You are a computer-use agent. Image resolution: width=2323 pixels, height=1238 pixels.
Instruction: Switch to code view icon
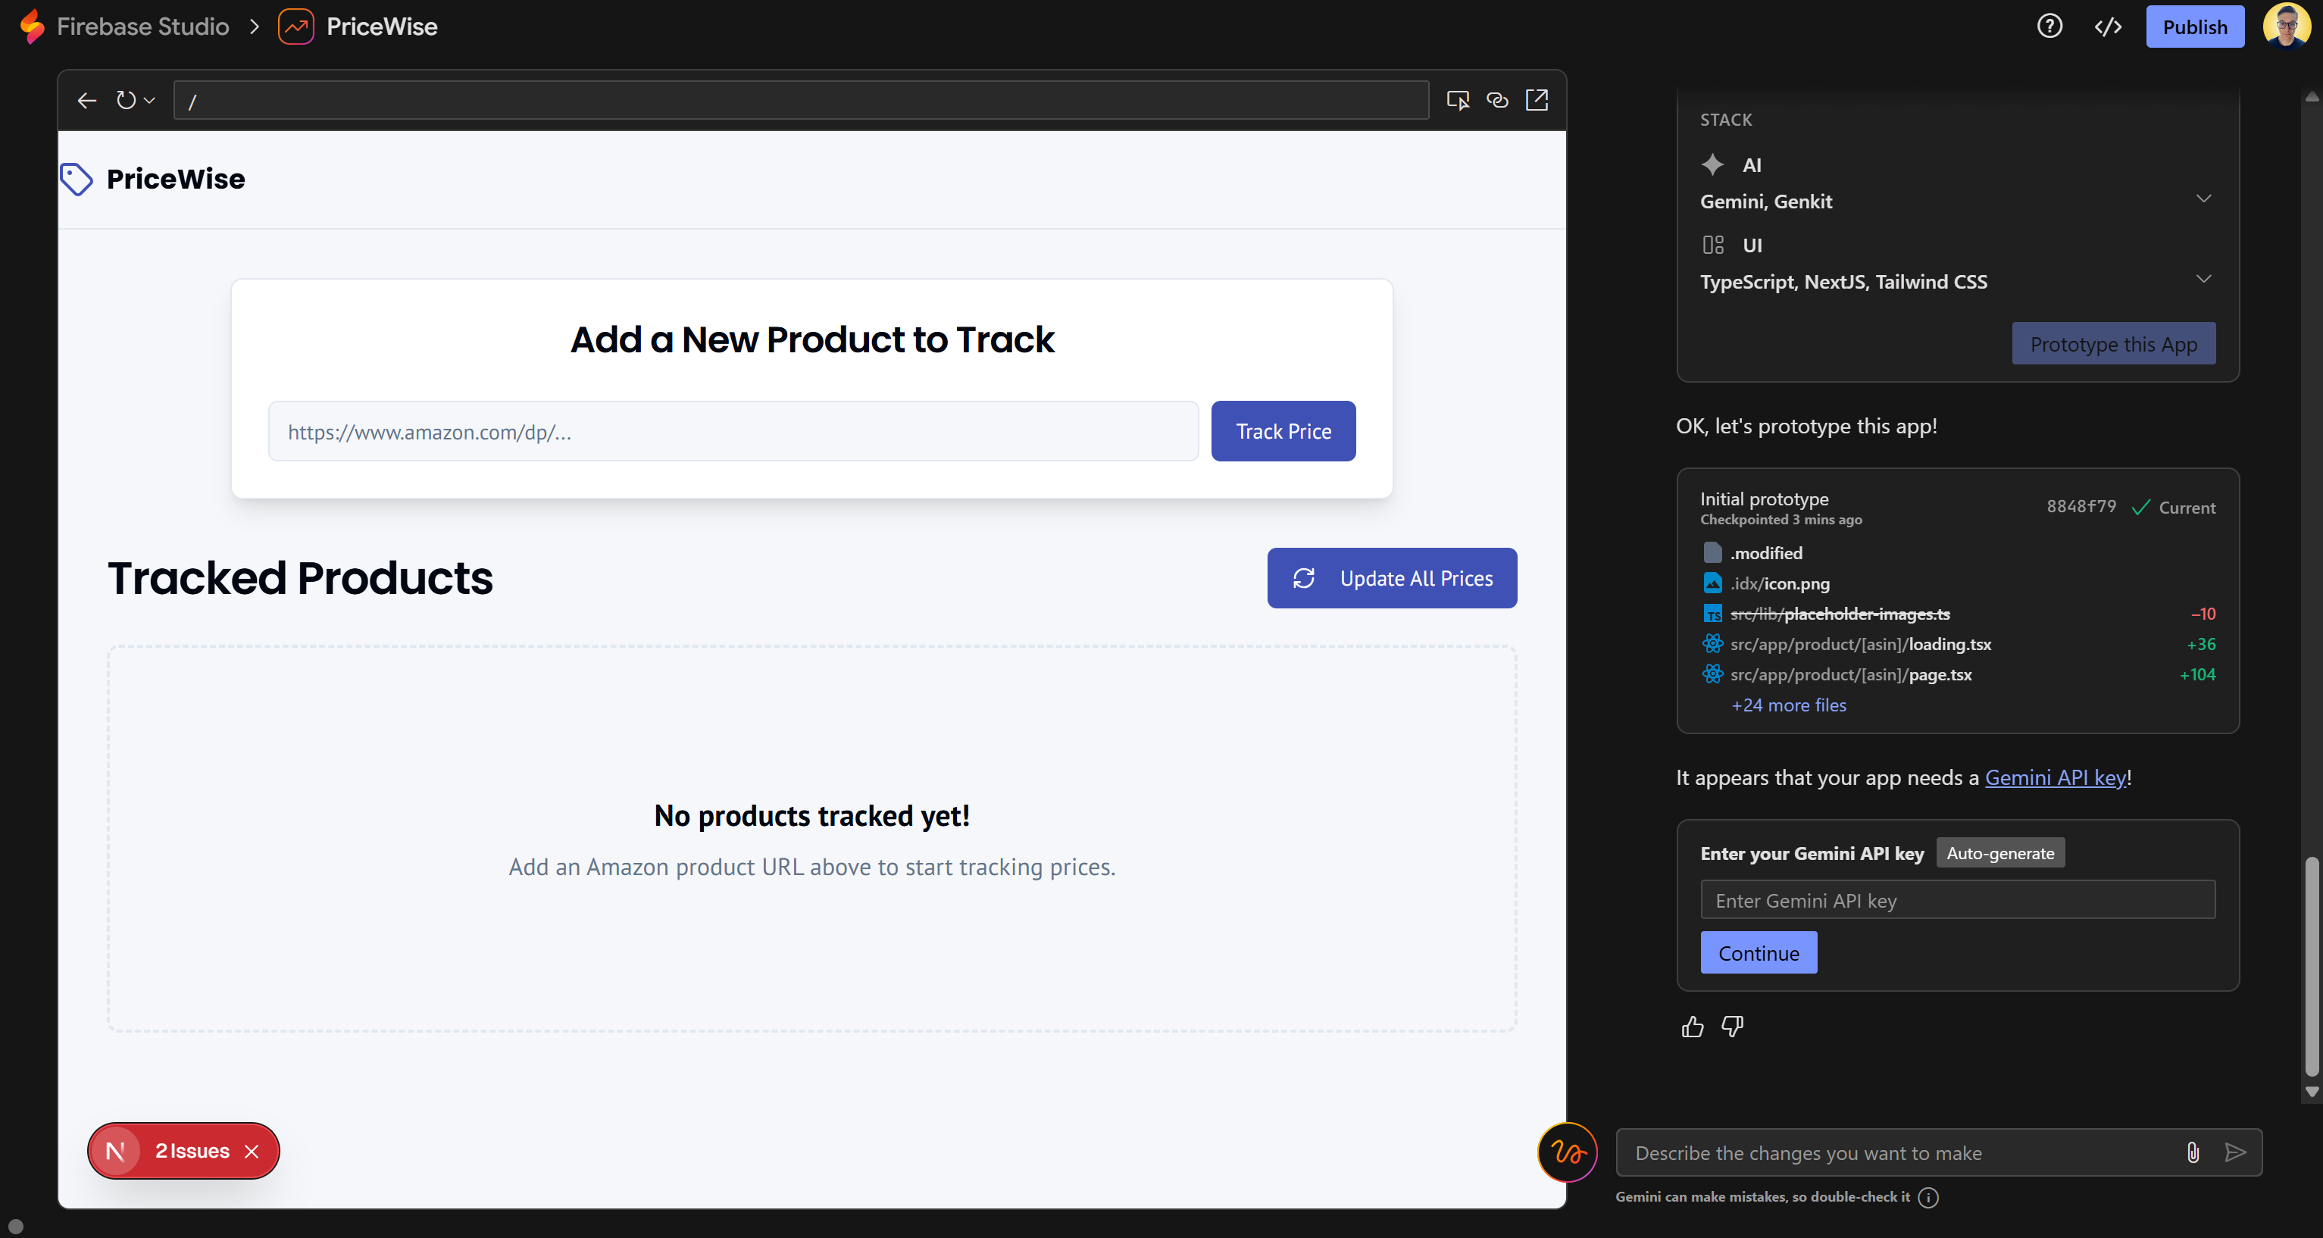pos(2108,27)
